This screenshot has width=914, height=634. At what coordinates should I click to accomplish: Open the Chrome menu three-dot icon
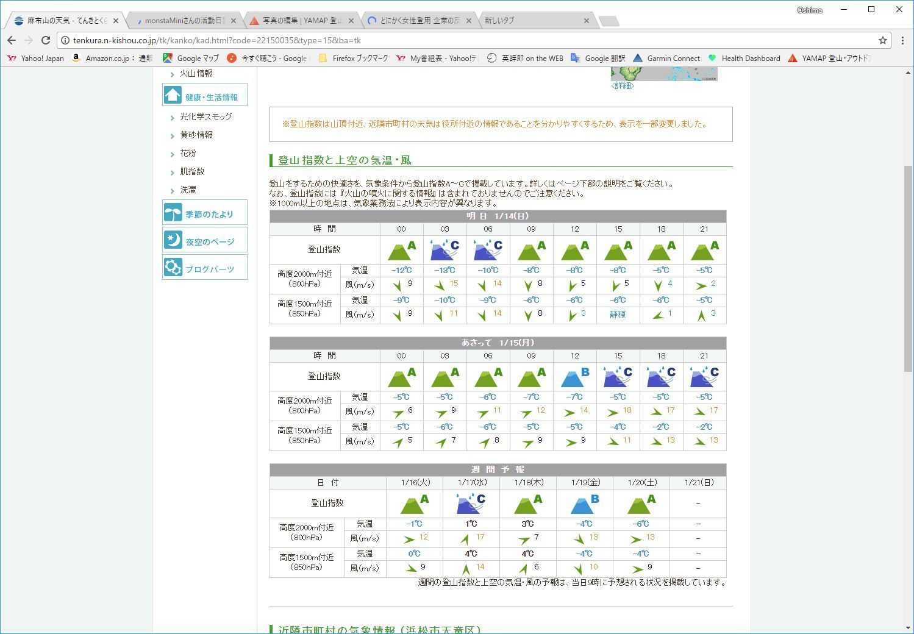pyautogui.click(x=902, y=40)
